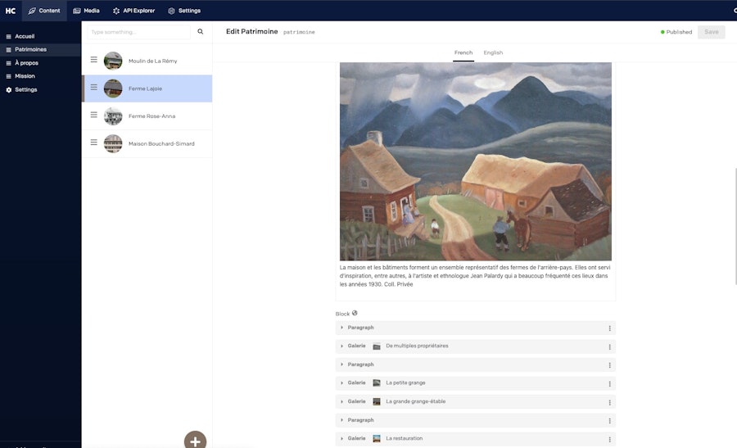Expand the La restauration gallery
This screenshot has width=737, height=448.
[341, 439]
